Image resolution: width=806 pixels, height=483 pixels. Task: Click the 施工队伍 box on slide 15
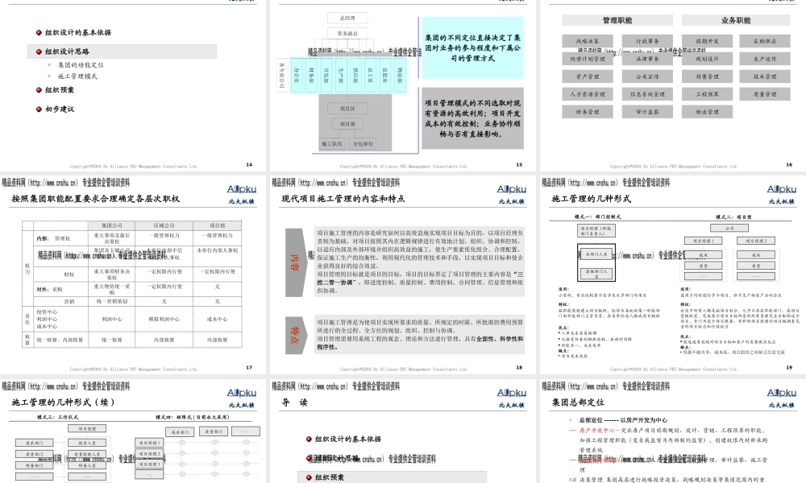click(332, 144)
